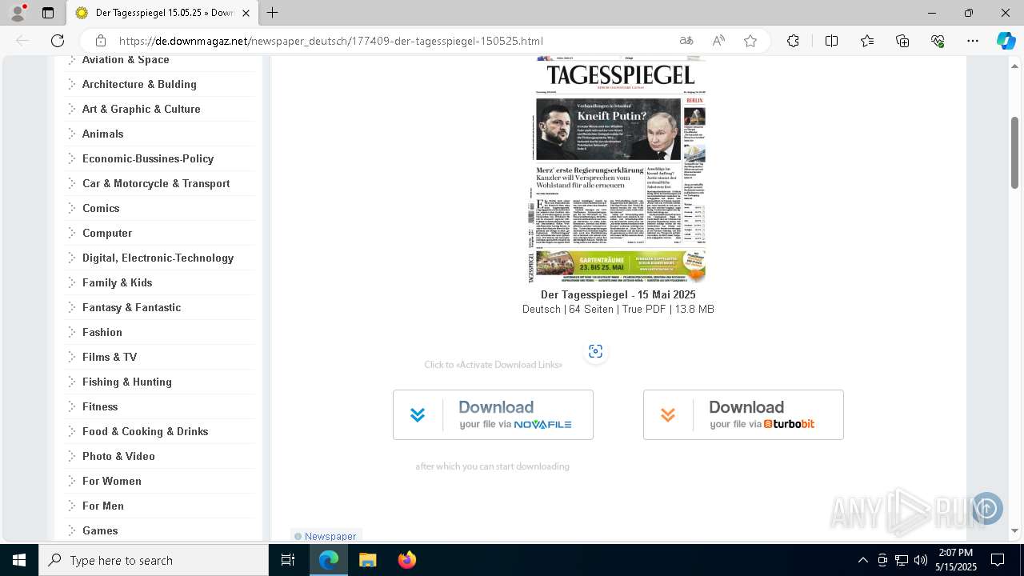Viewport: 1024px width, 576px height.
Task: Open browser essentials heart icon
Action: [938, 41]
